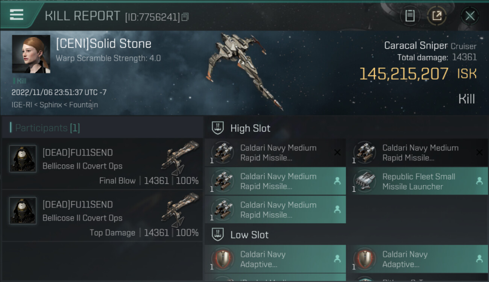Copy the kill report ID
The width and height of the screenshot is (489, 282).
pos(185,17)
